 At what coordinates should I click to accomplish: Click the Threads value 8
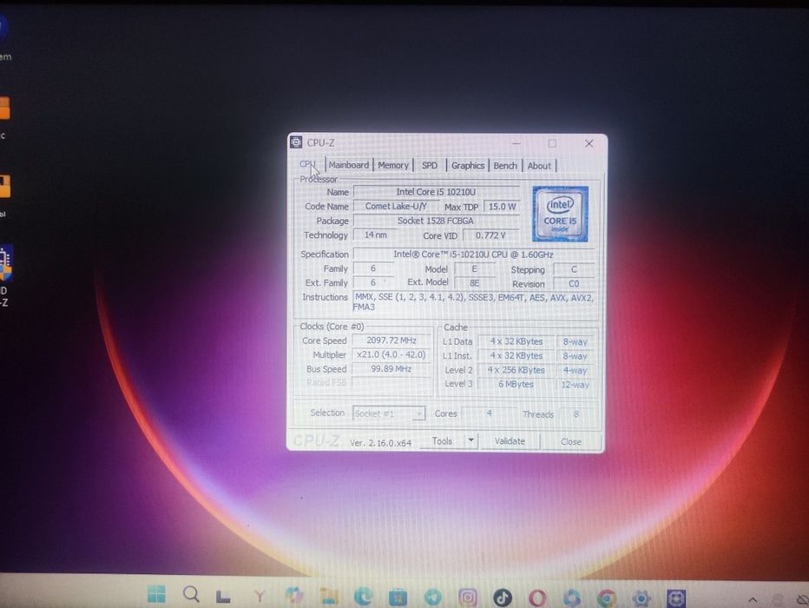[576, 414]
